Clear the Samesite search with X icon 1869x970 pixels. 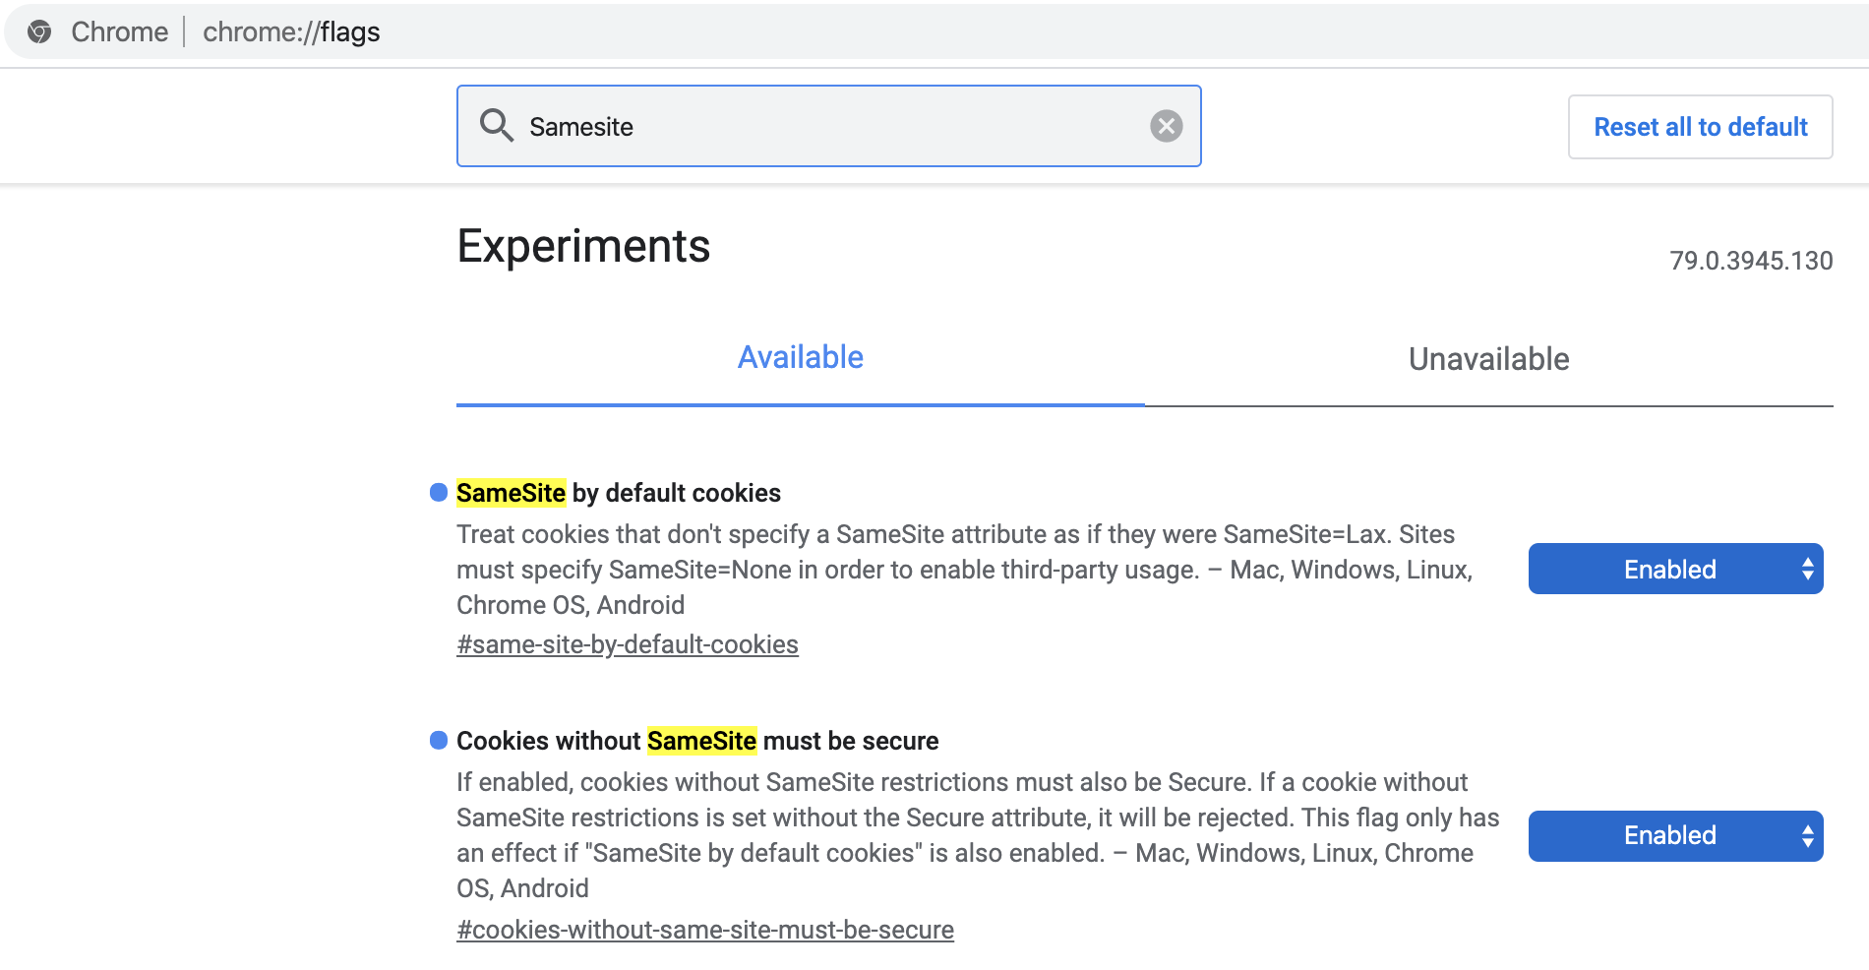tap(1167, 126)
